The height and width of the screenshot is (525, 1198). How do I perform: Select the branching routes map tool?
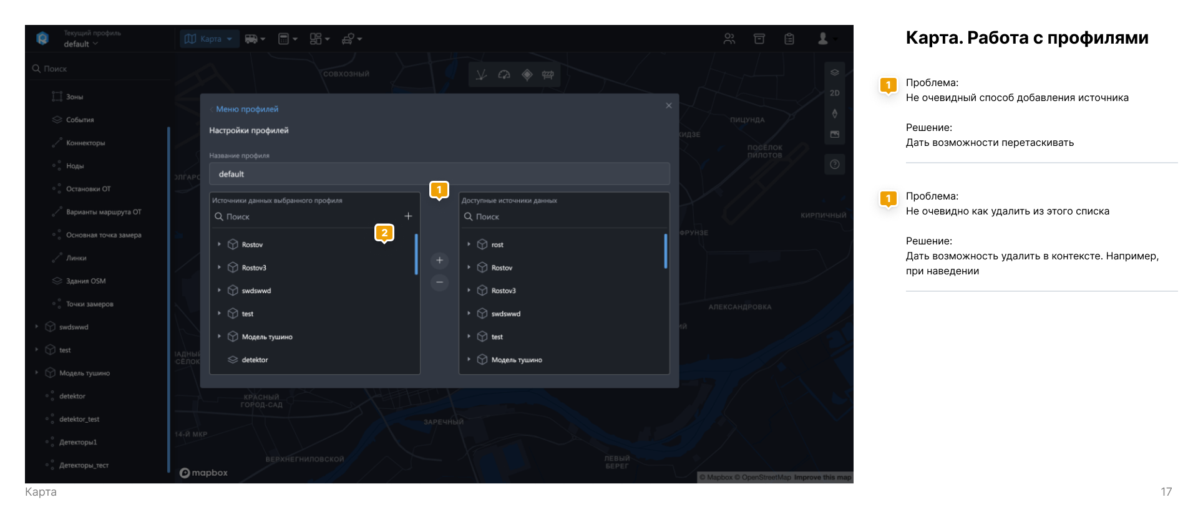[481, 75]
